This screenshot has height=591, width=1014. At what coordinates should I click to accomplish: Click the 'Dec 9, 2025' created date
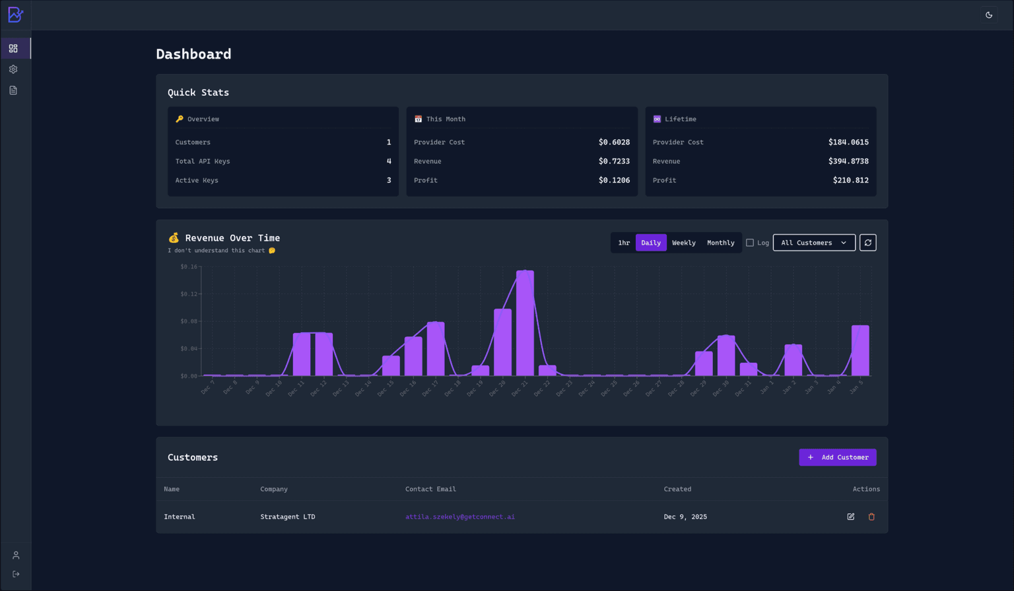click(x=685, y=517)
